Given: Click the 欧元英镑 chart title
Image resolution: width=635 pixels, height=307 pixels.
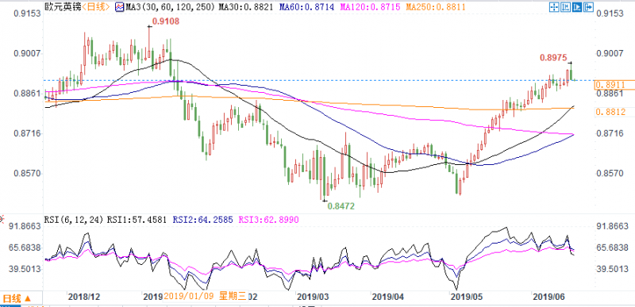Looking at the screenshot, I should coord(62,7).
